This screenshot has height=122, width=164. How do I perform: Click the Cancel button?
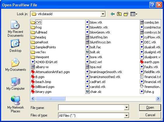150,115
